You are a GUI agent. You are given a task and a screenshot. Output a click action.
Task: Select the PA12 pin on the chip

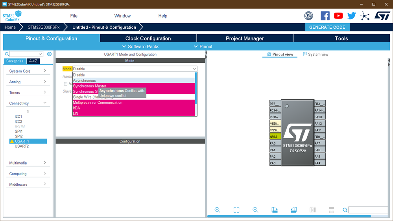pos(320,124)
